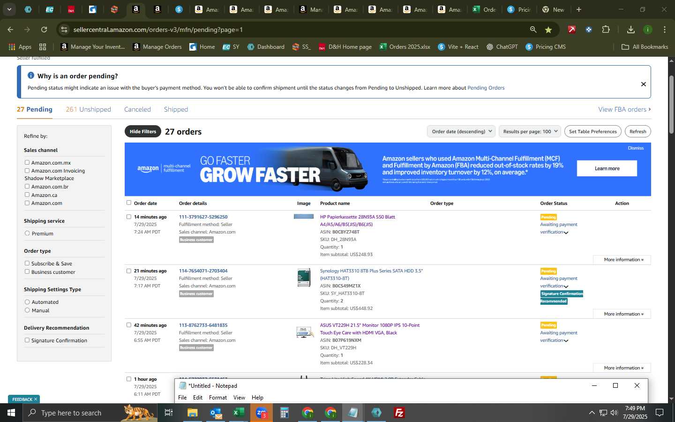Open Calculator from the taskbar

(x=284, y=413)
